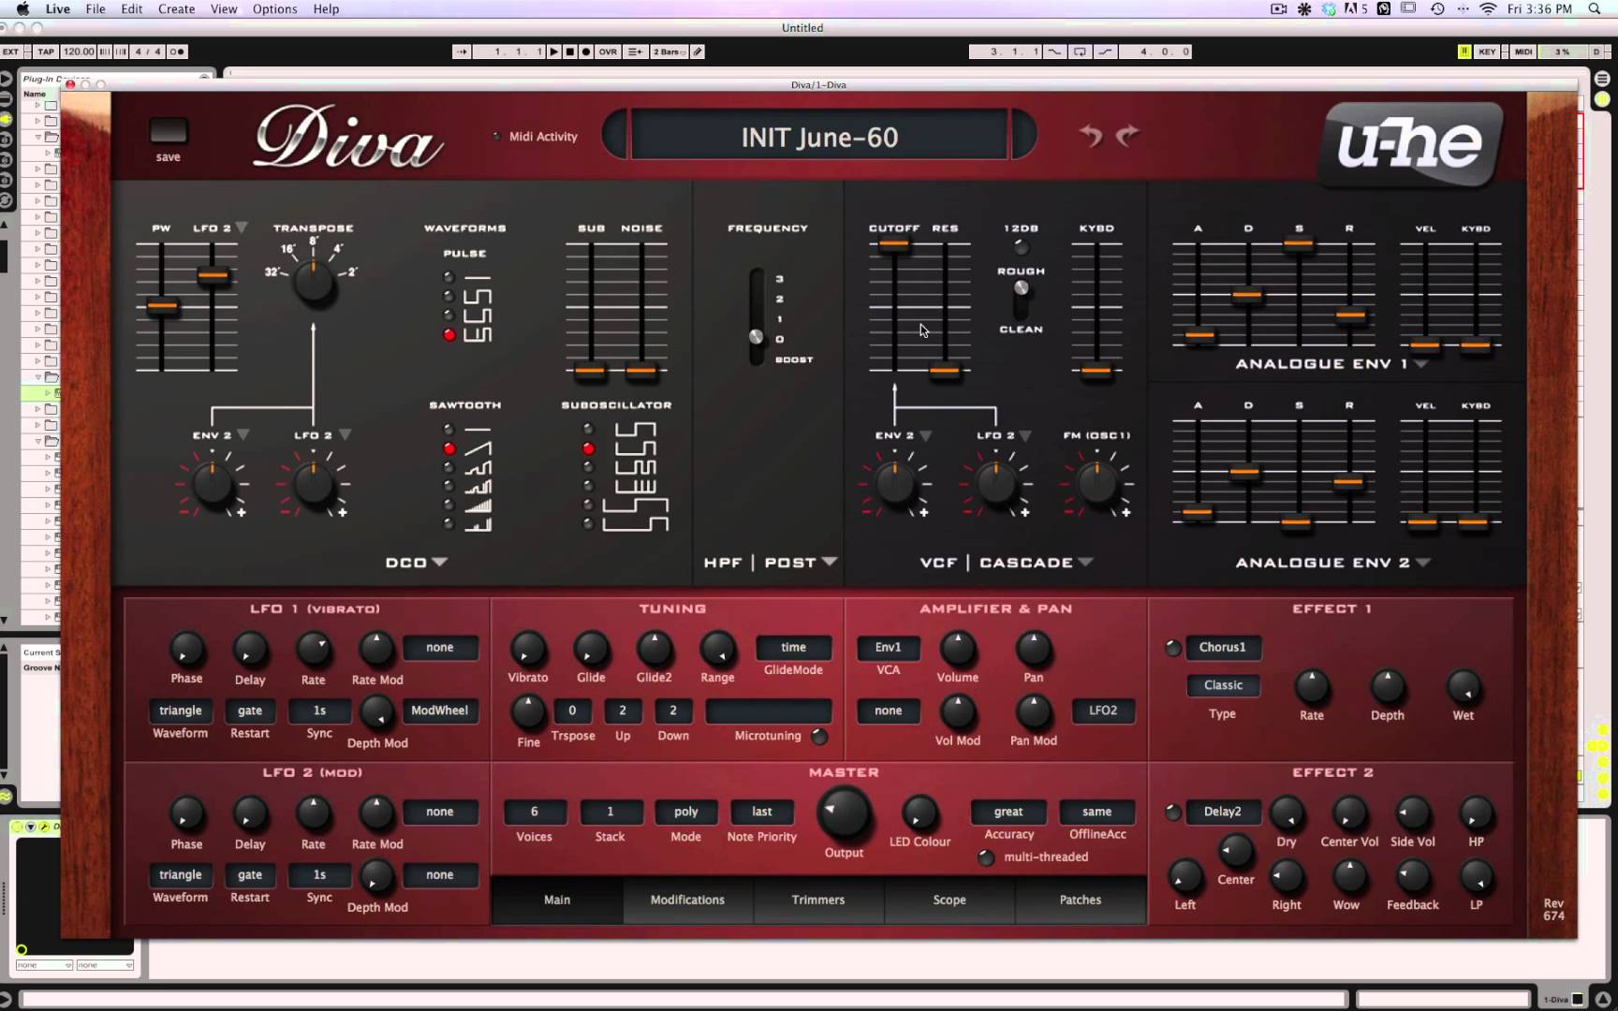Select the flat pulse waveform LED
Image resolution: width=1618 pixels, height=1011 pixels.
click(449, 277)
